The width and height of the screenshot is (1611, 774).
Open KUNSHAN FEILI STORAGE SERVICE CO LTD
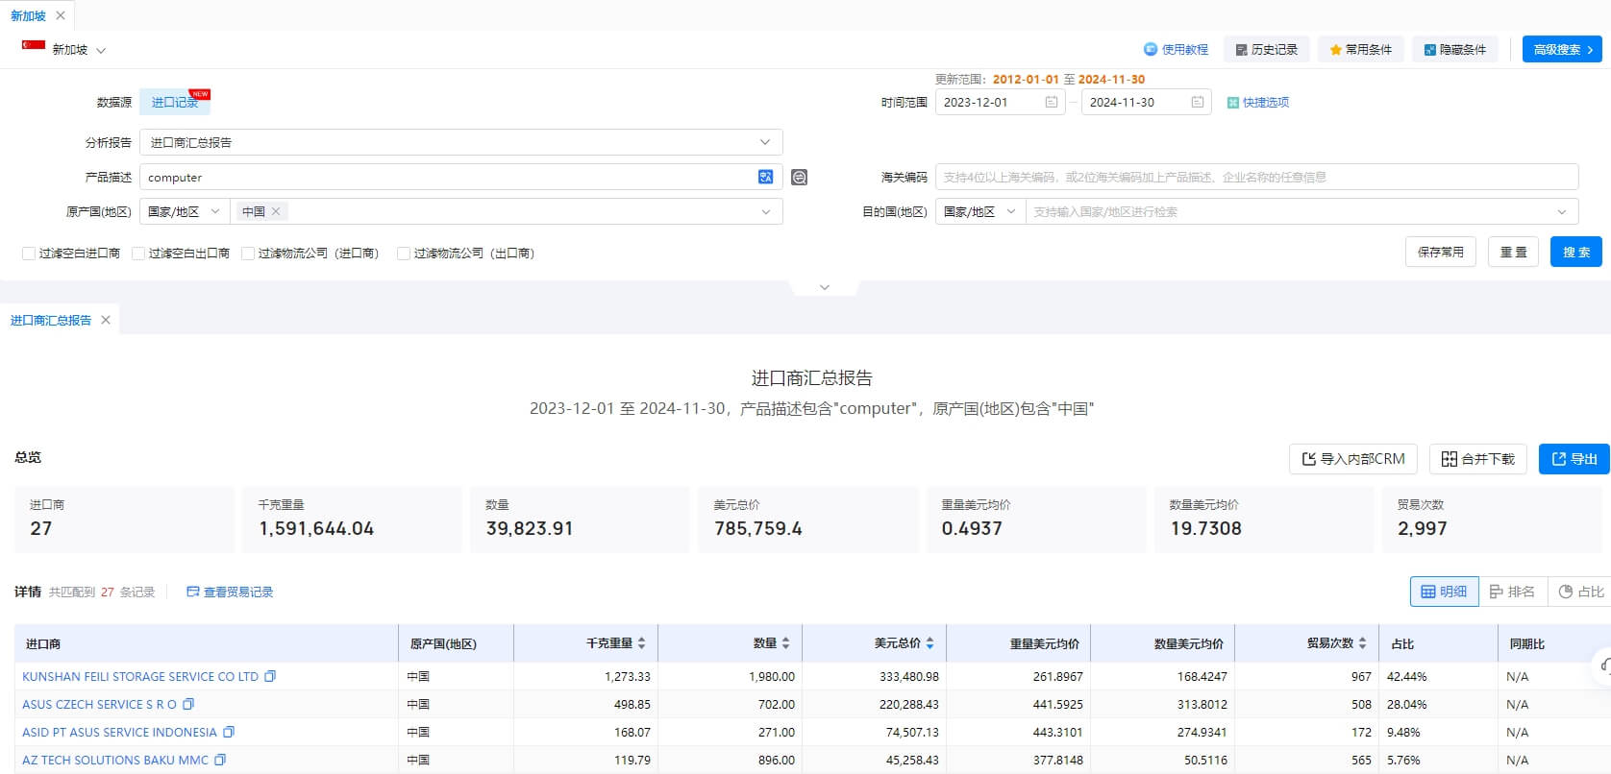tap(140, 676)
